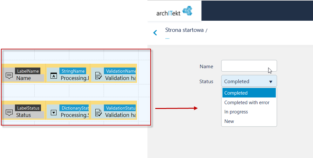Select the ValidationStatus control tag
Image resolution: width=313 pixels, height=158 pixels.
(120, 108)
